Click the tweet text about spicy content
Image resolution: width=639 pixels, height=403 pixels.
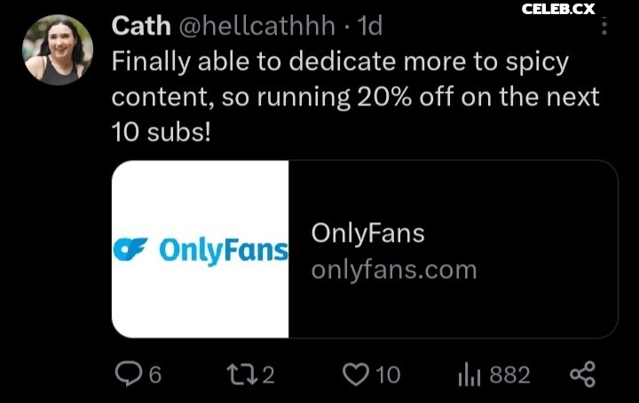(355, 96)
